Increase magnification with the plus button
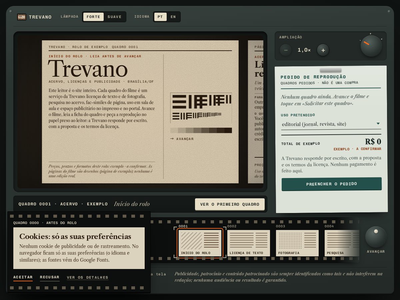Viewport: 400px width, 300px height. coord(323,50)
